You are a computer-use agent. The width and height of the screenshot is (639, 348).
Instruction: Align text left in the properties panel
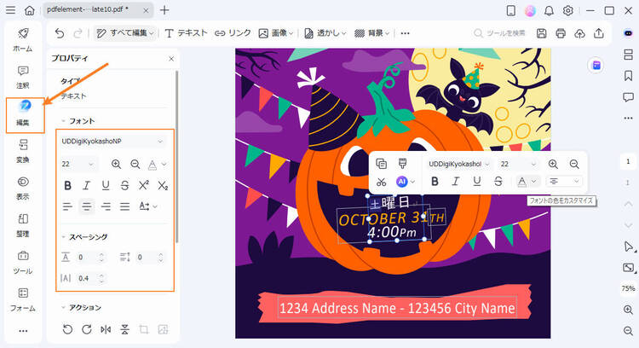[x=67, y=206]
